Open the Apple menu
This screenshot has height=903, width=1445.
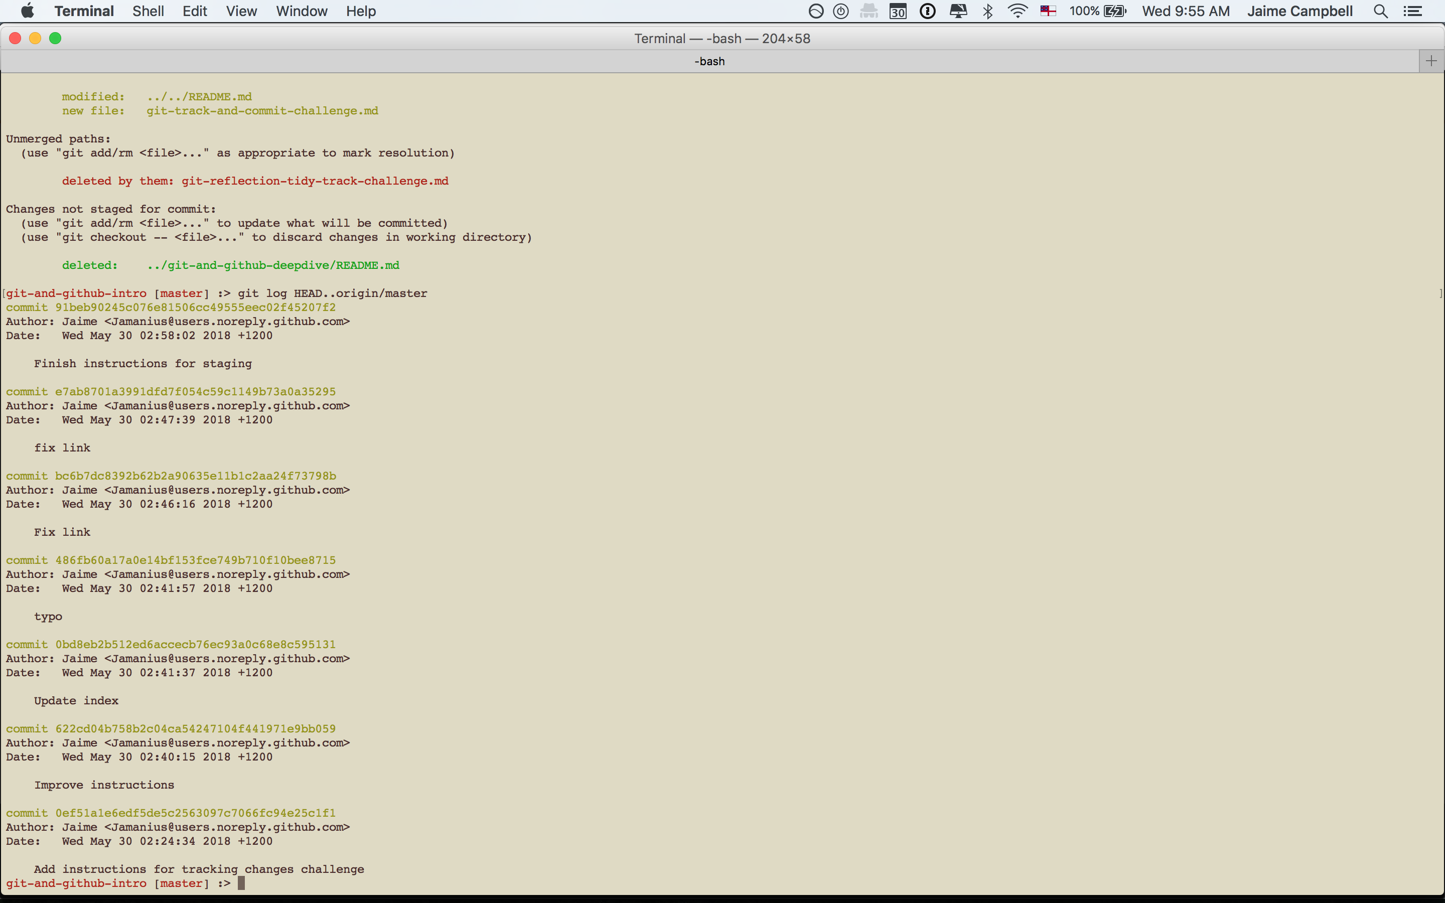tap(27, 11)
